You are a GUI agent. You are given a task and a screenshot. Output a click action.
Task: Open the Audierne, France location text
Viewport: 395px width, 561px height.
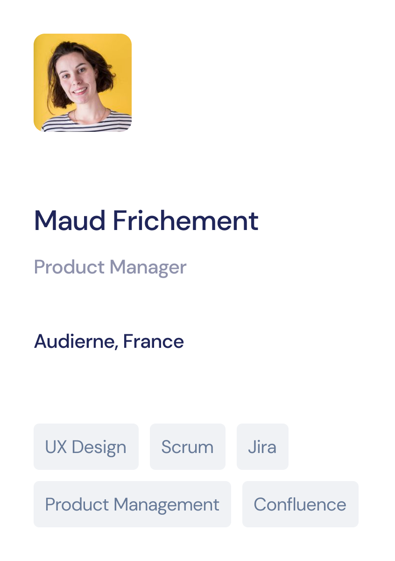(x=109, y=341)
